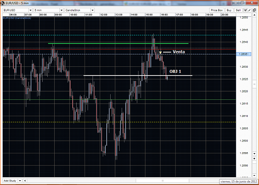Click the 1.2620 price axis label

coord(244,91)
